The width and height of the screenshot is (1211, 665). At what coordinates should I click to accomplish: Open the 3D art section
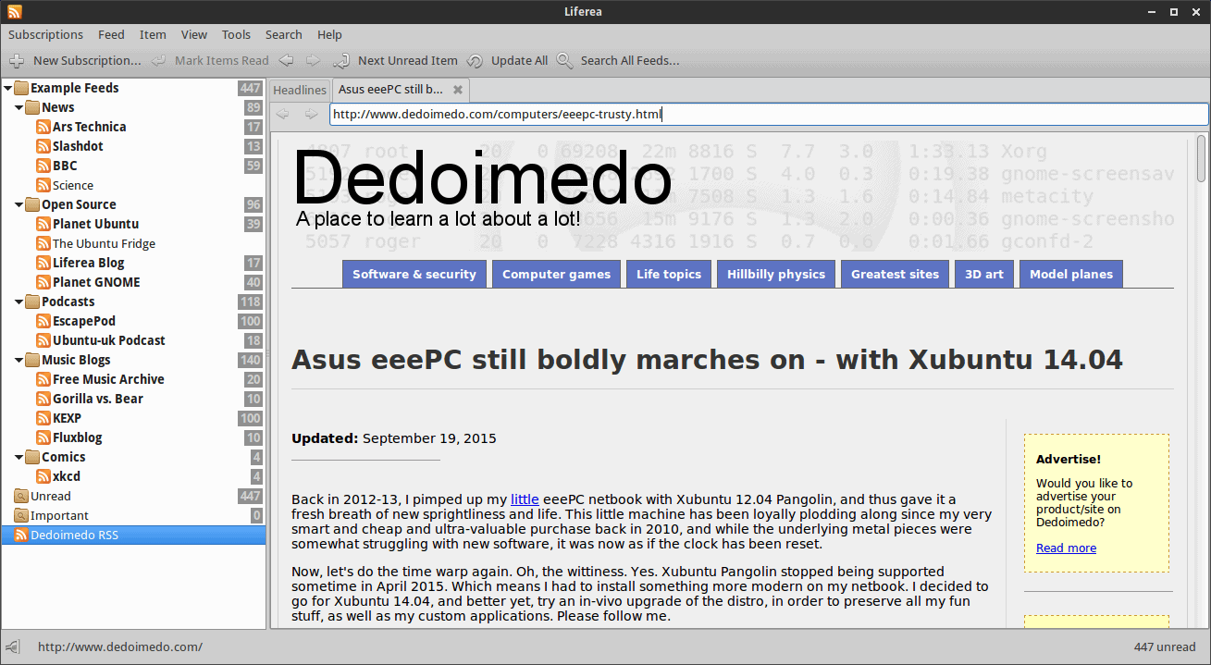984,274
